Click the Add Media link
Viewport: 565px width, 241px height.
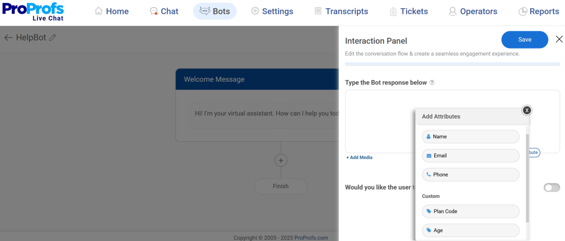[359, 158]
